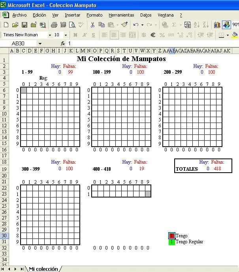
Task: Click the TOTALES label cell
Action: point(186,169)
